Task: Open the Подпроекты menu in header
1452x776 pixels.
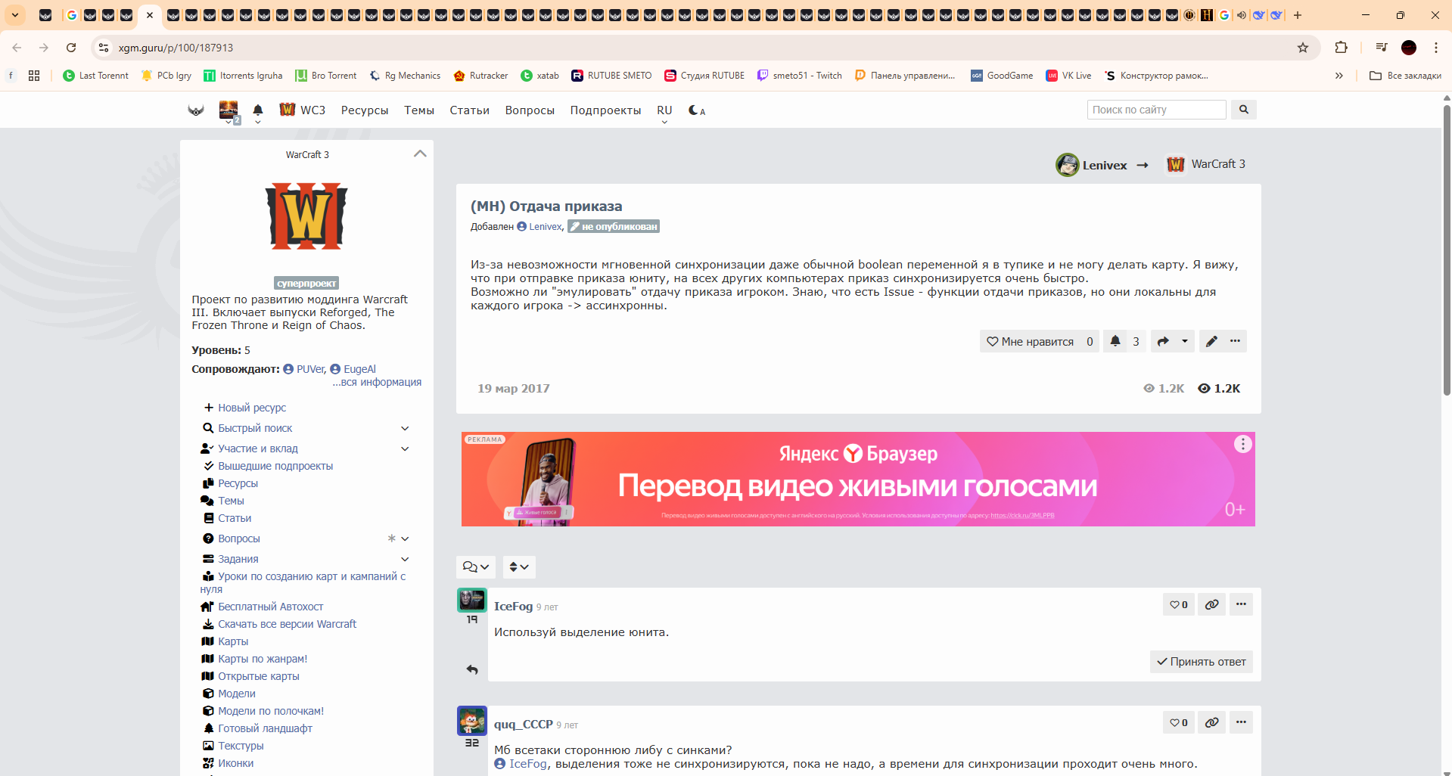Action: (605, 110)
